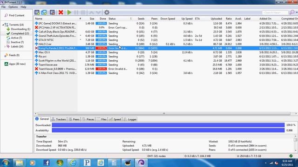Viewport: 298px width, 167px height.
Task: Click the green network status icon
Action: [291, 156]
